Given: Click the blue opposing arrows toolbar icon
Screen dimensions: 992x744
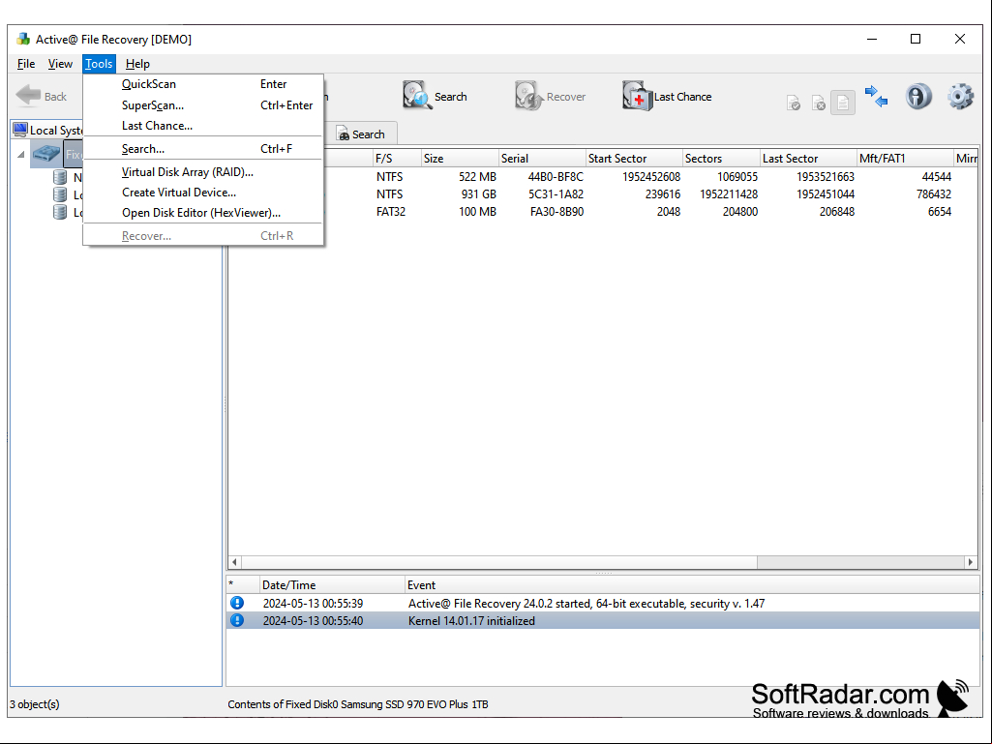Looking at the screenshot, I should 876,96.
